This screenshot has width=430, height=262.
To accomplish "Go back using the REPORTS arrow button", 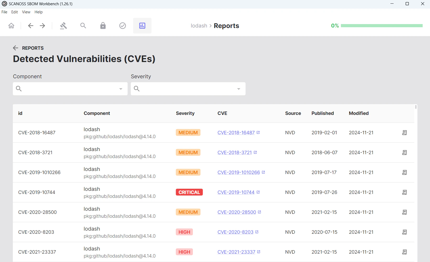I will (15, 48).
